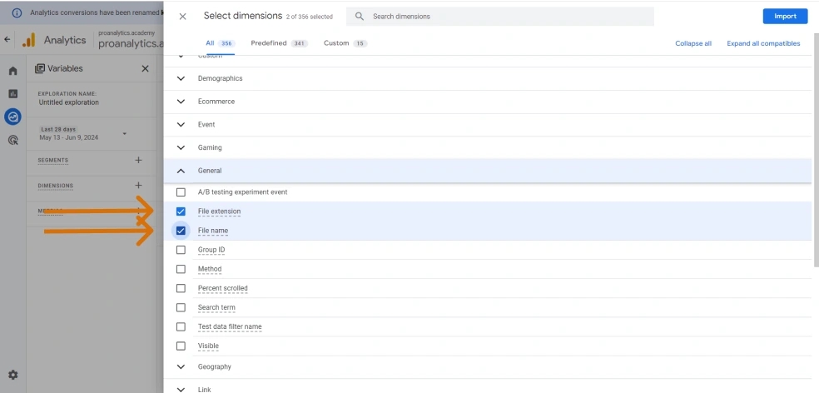819x393 pixels.
Task: Add a new dimension with plus icon
Action: pos(138,185)
